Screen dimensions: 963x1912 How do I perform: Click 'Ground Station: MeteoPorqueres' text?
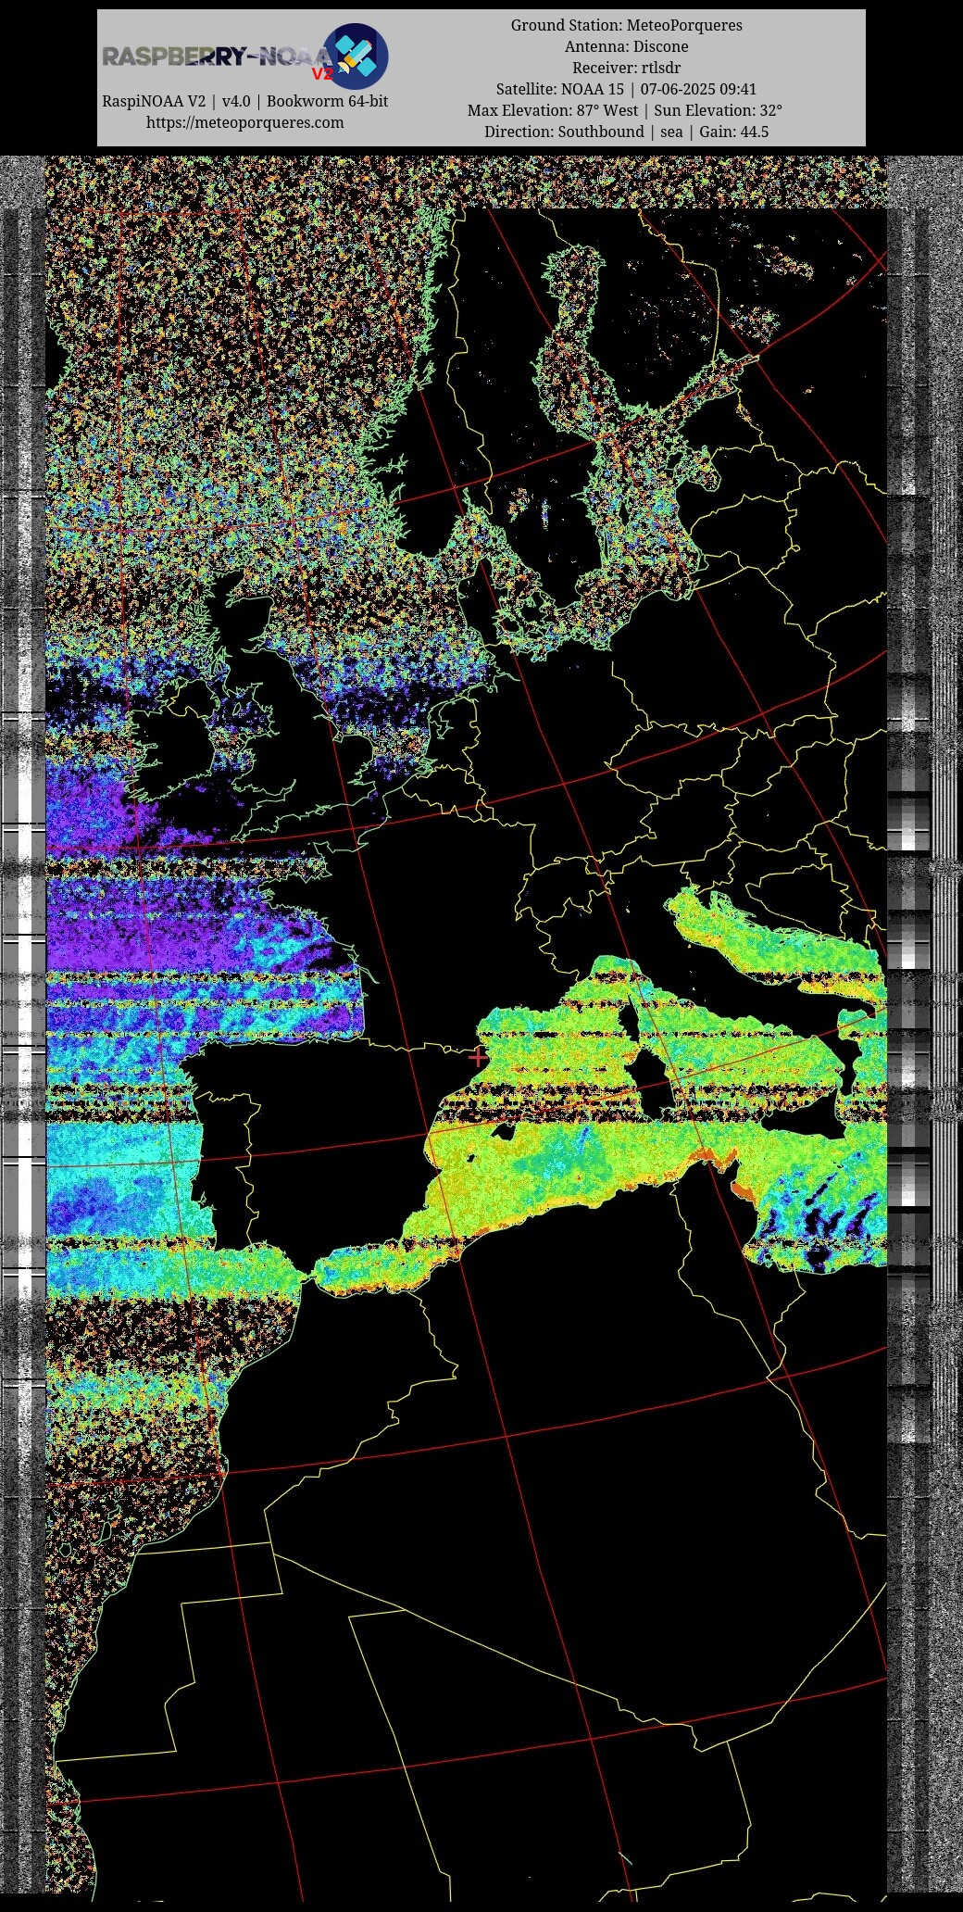626,25
